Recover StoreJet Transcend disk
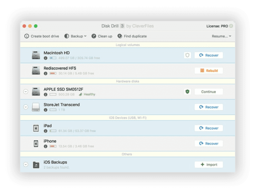The height and width of the screenshot is (193, 255). click(209, 107)
